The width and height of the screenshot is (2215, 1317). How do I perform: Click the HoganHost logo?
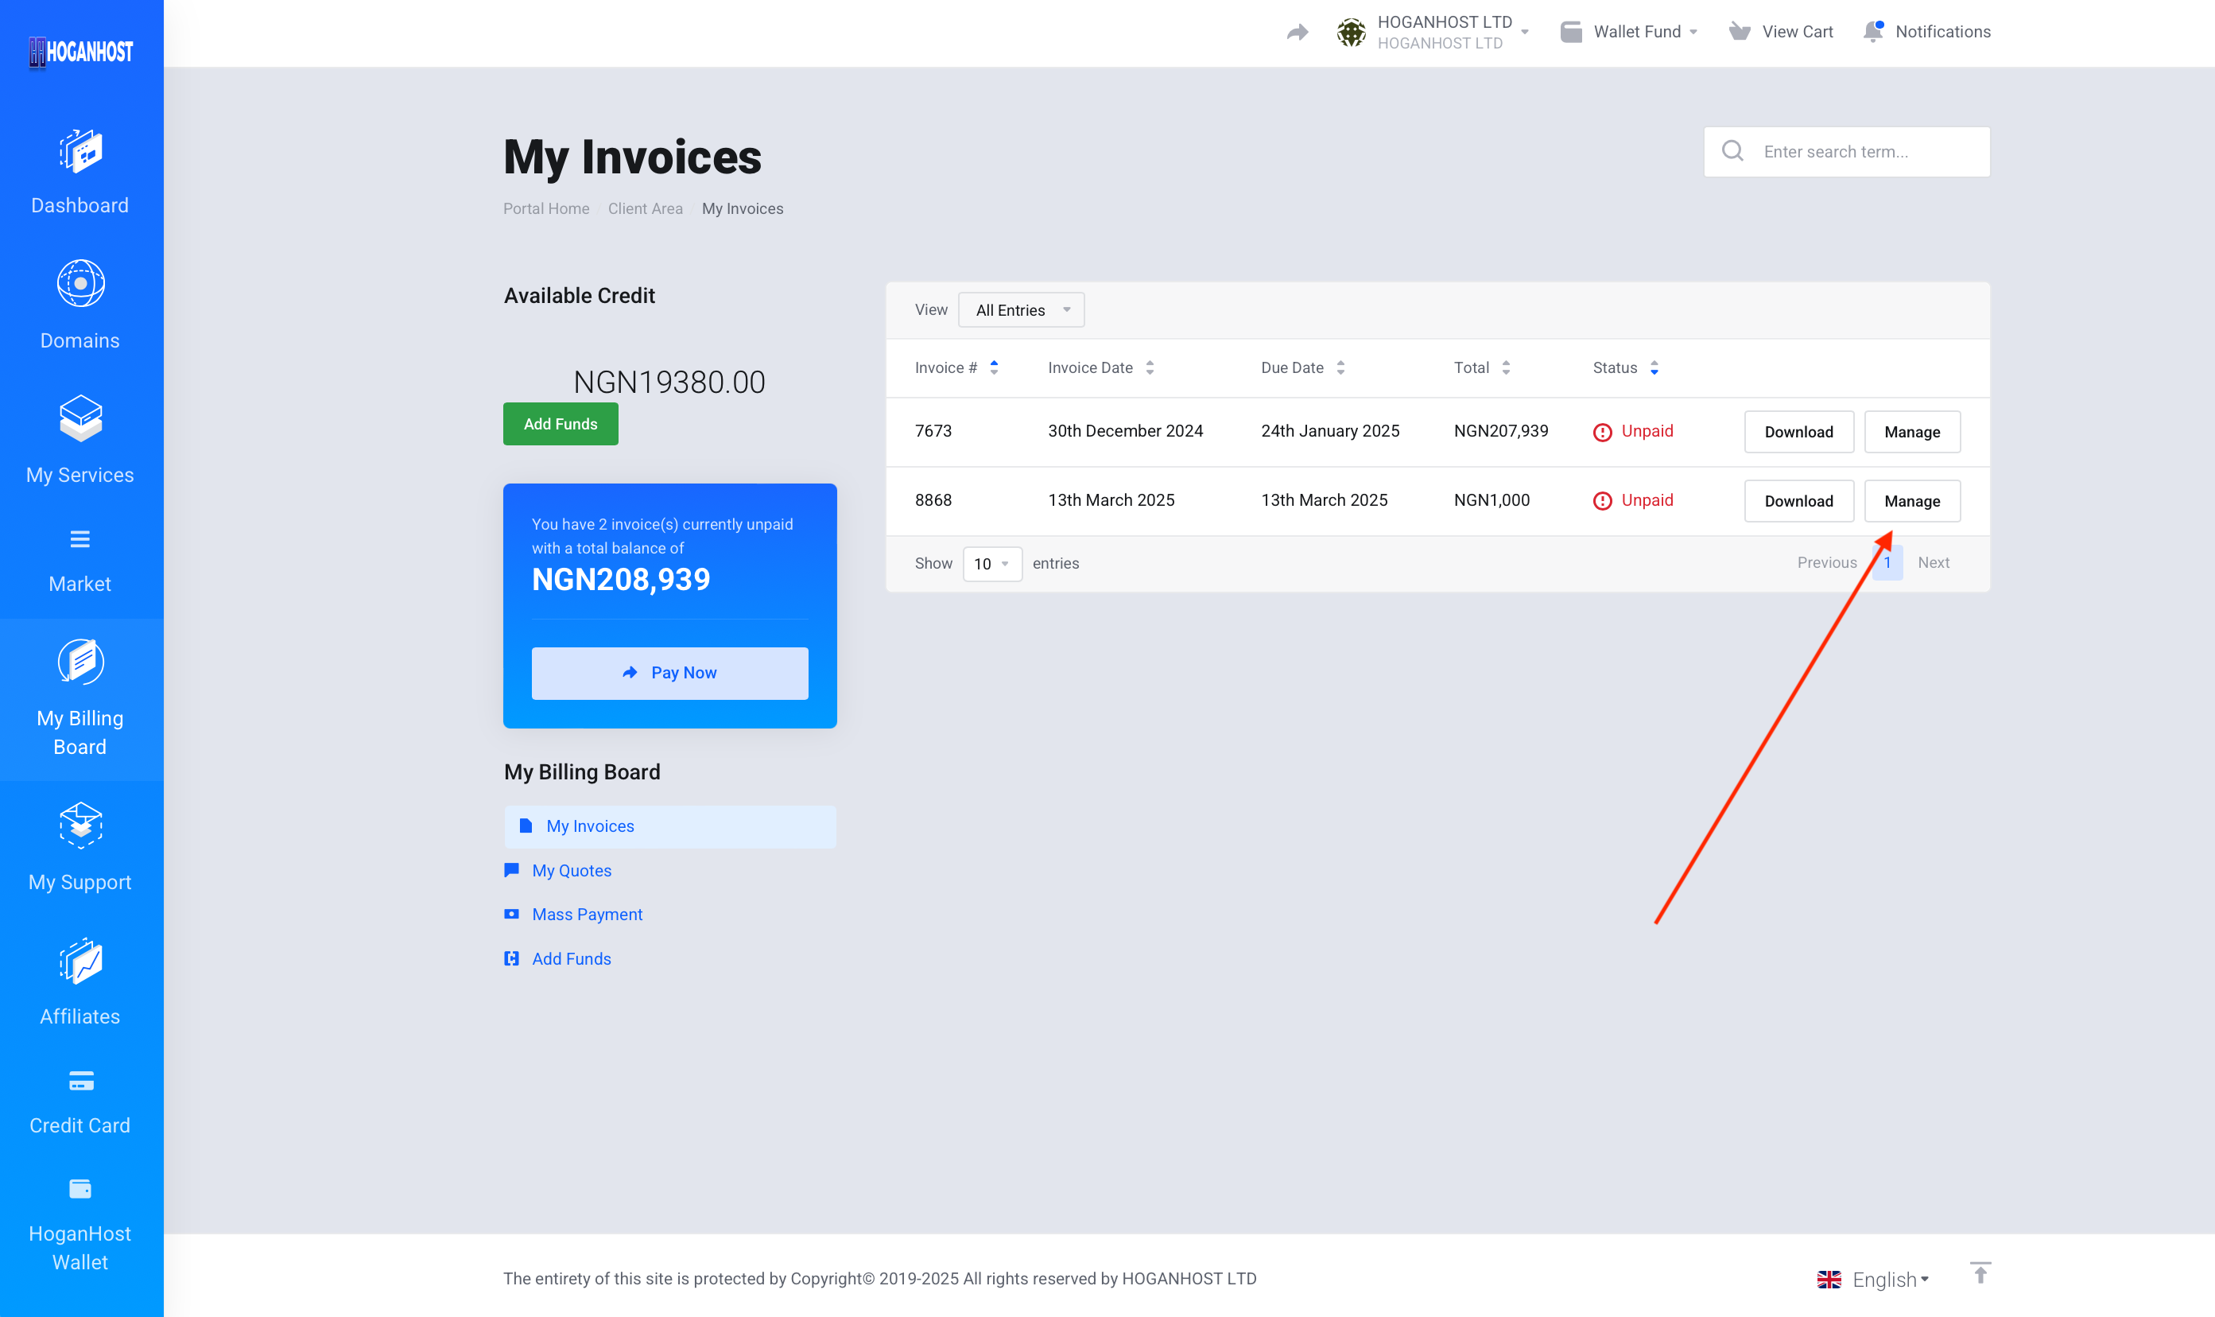pos(81,52)
